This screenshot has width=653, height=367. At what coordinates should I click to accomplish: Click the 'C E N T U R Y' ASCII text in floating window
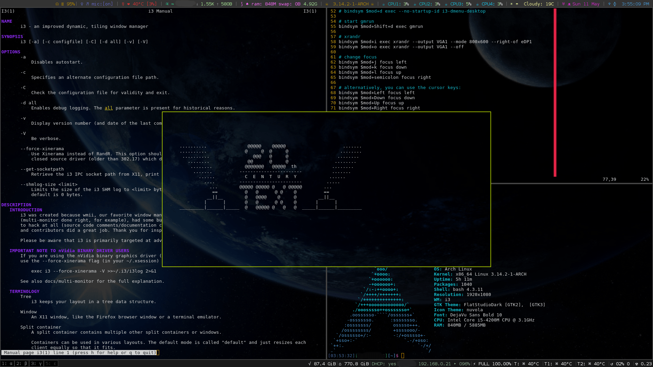click(271, 177)
